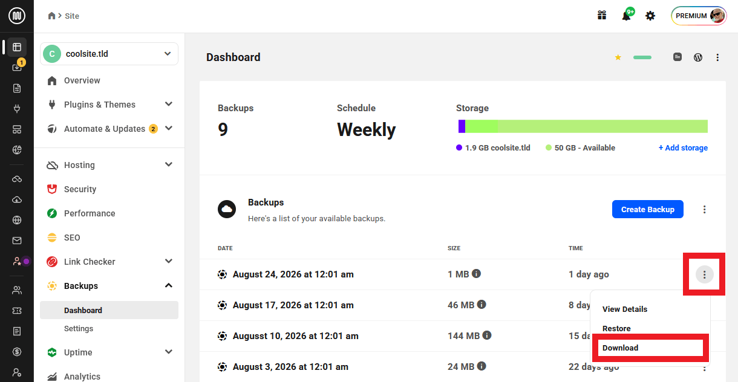Click the Create Backup button
This screenshot has height=382, width=738.
click(648, 209)
